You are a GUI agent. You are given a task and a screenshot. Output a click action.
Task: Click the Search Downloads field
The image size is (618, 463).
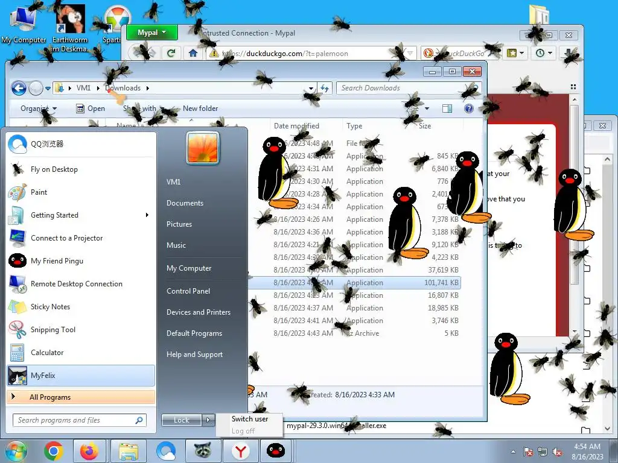pyautogui.click(x=409, y=88)
